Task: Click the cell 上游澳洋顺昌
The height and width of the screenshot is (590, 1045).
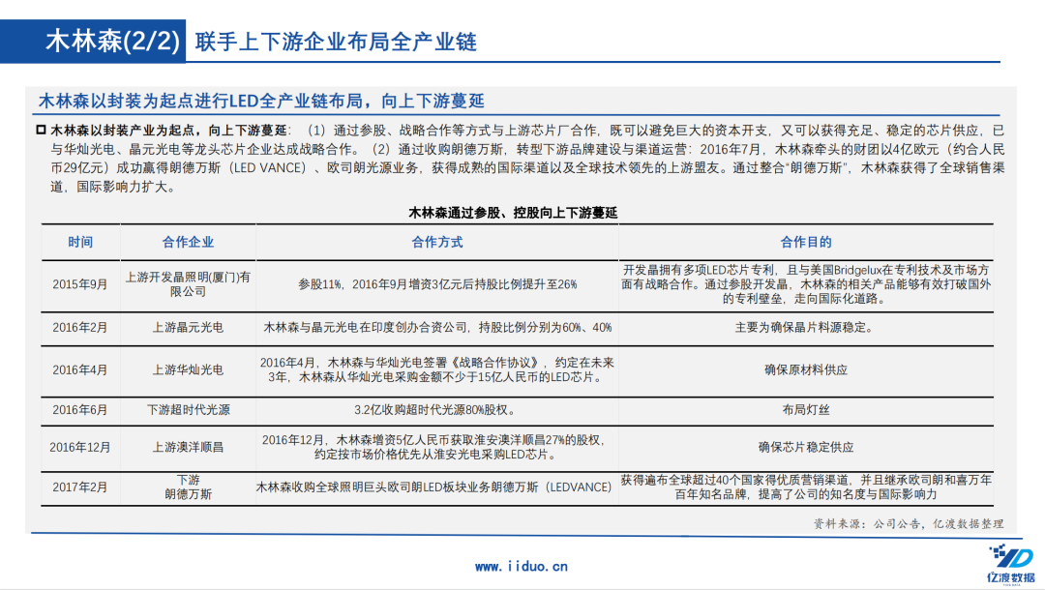Action: 188,448
